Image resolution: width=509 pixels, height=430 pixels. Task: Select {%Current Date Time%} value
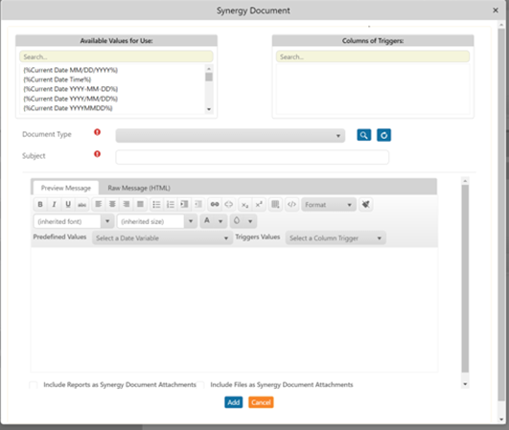[x=58, y=79]
